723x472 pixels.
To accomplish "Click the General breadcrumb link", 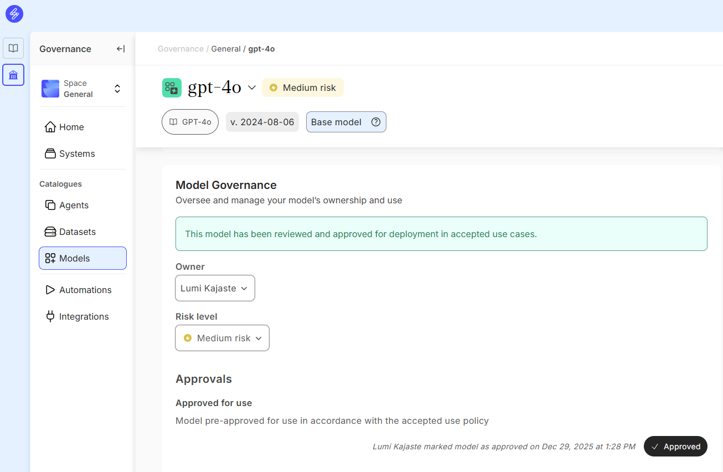I will tap(226, 49).
